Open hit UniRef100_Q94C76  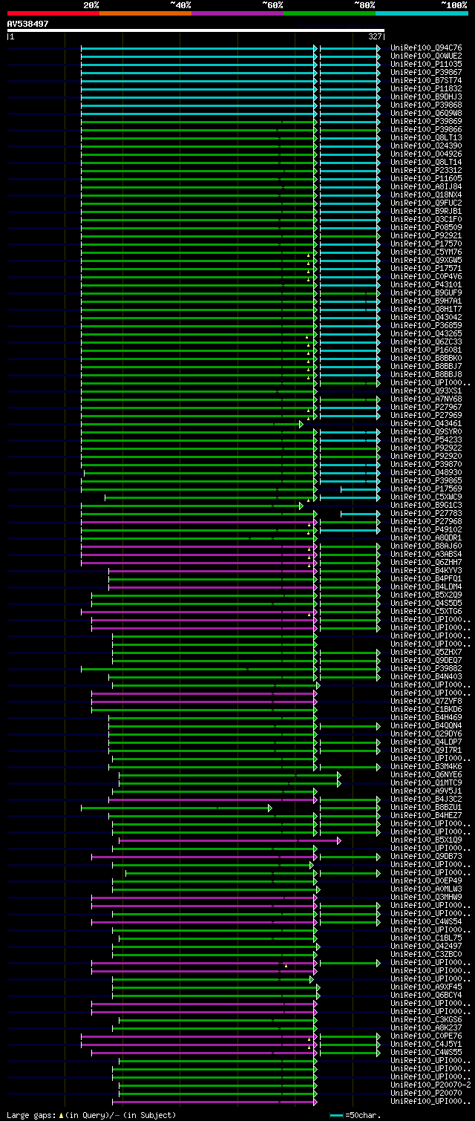[426, 48]
